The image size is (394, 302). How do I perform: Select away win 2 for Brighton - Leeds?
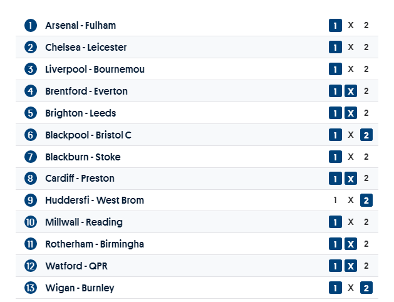(366, 113)
